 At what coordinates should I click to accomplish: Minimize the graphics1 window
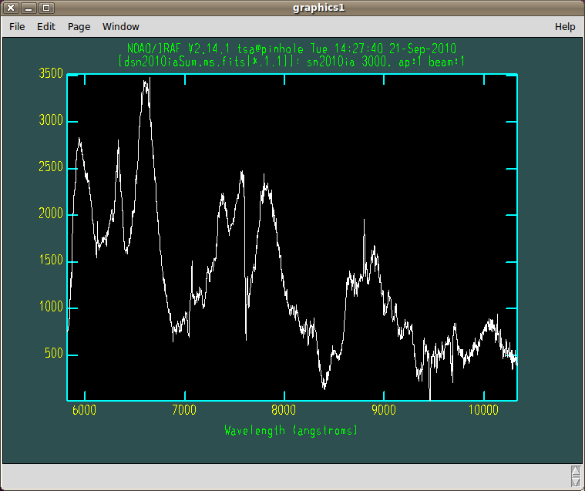pyautogui.click(x=29, y=8)
